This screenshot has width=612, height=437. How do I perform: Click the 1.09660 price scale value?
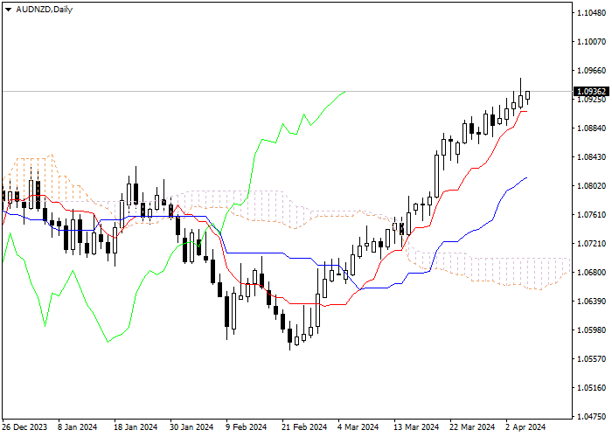tap(591, 71)
